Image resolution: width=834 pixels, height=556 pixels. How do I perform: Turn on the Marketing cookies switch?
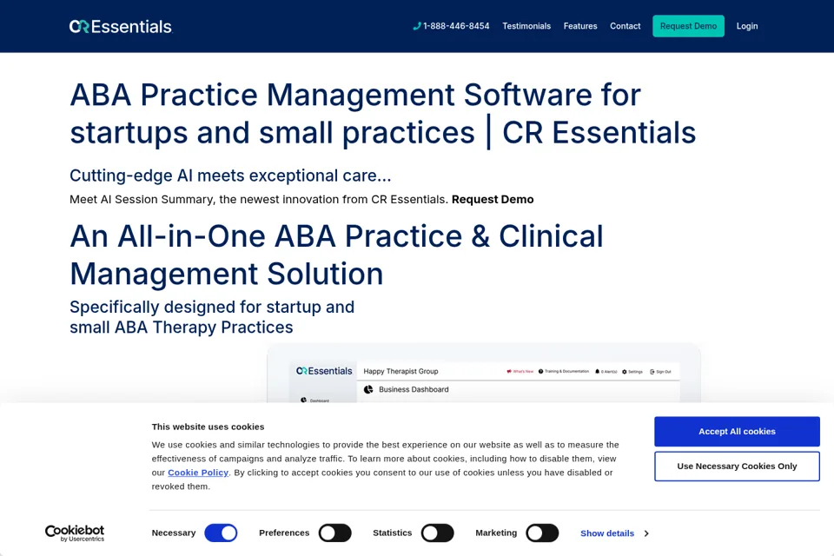pos(542,533)
